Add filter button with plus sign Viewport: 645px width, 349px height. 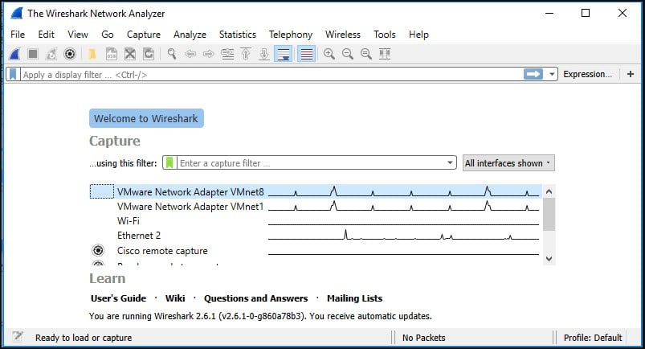pos(631,74)
